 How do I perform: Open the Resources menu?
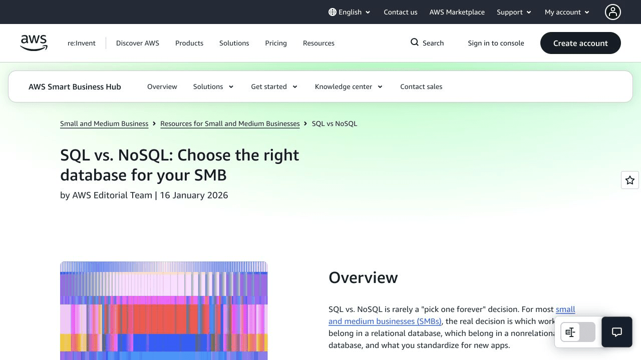(x=318, y=43)
